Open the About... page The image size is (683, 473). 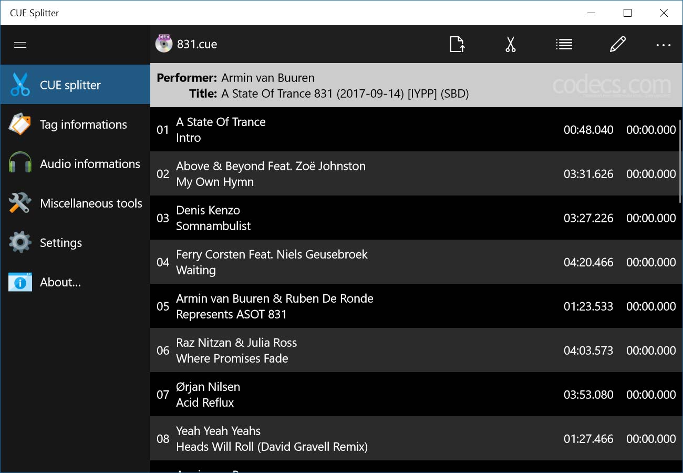tap(75, 282)
